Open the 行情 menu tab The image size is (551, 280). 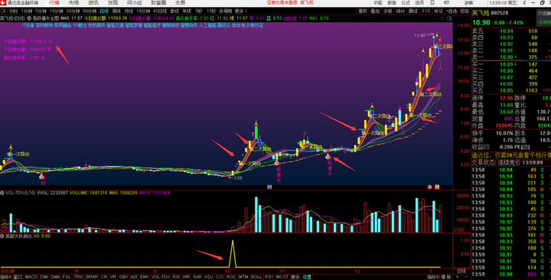54,3
